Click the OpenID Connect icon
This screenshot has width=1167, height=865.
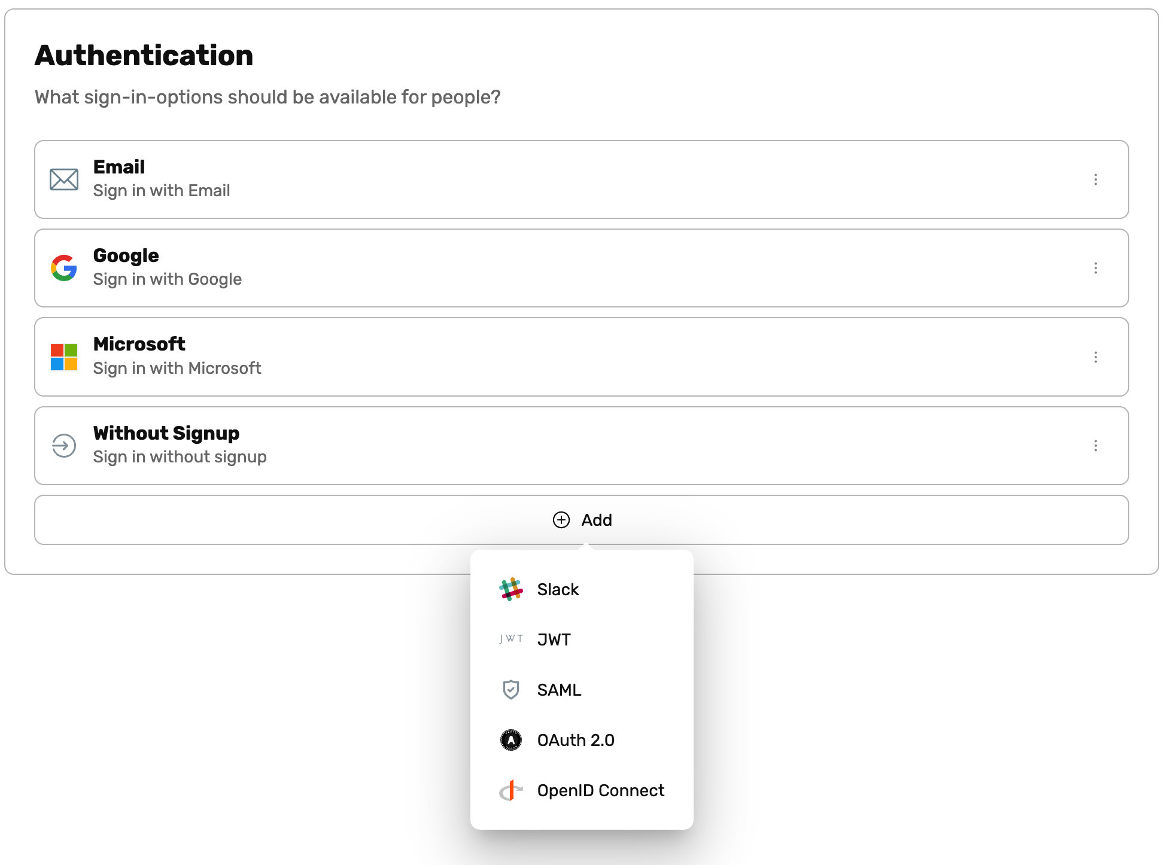510,790
